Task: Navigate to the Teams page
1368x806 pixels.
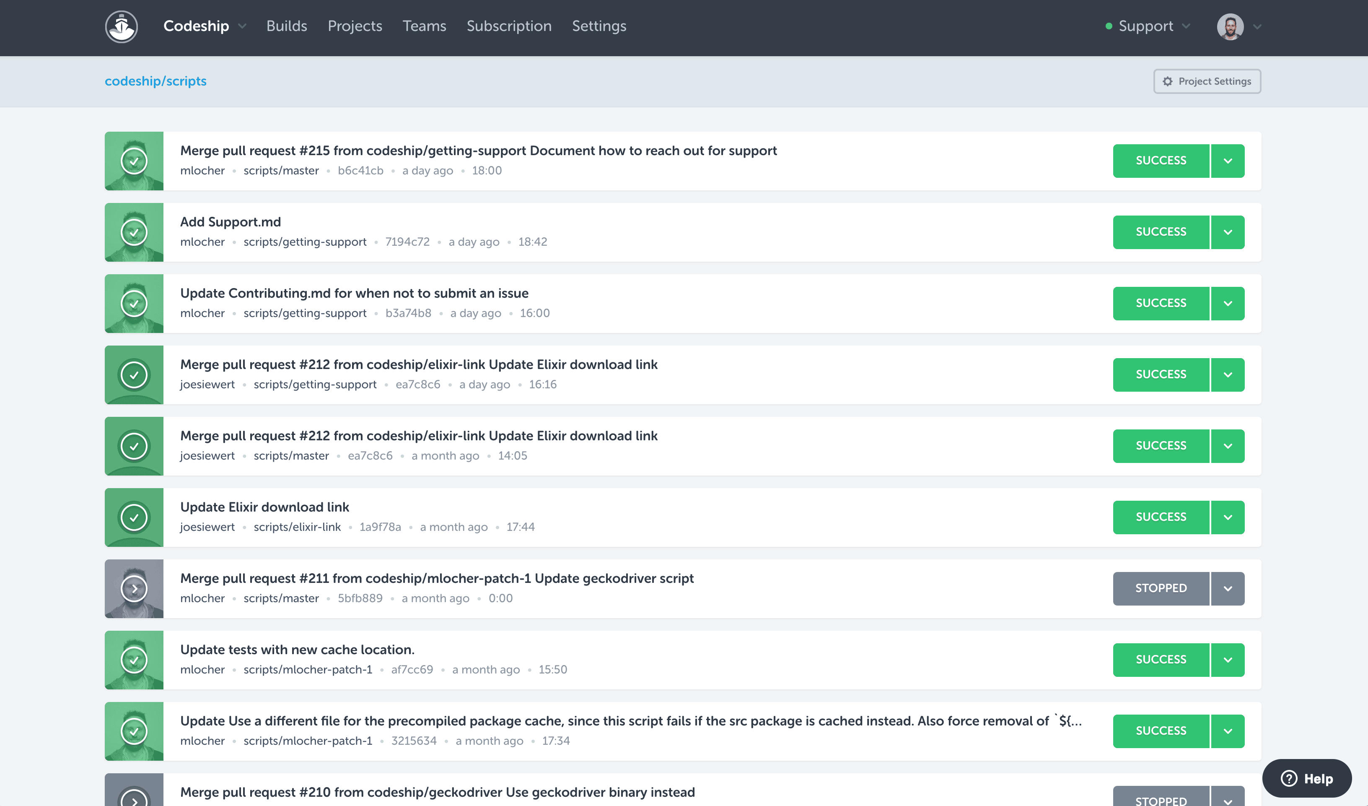Action: [x=424, y=26]
